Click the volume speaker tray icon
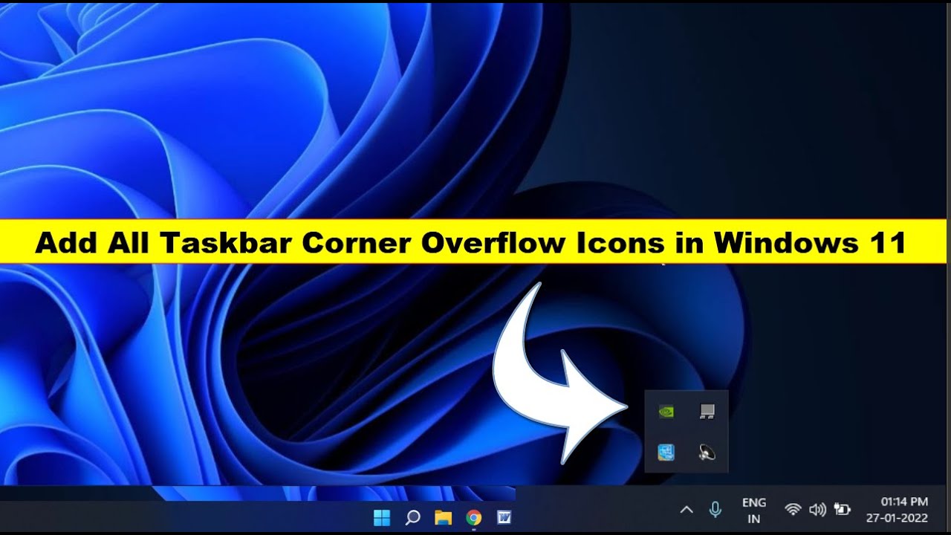The width and height of the screenshot is (951, 535). 817,510
